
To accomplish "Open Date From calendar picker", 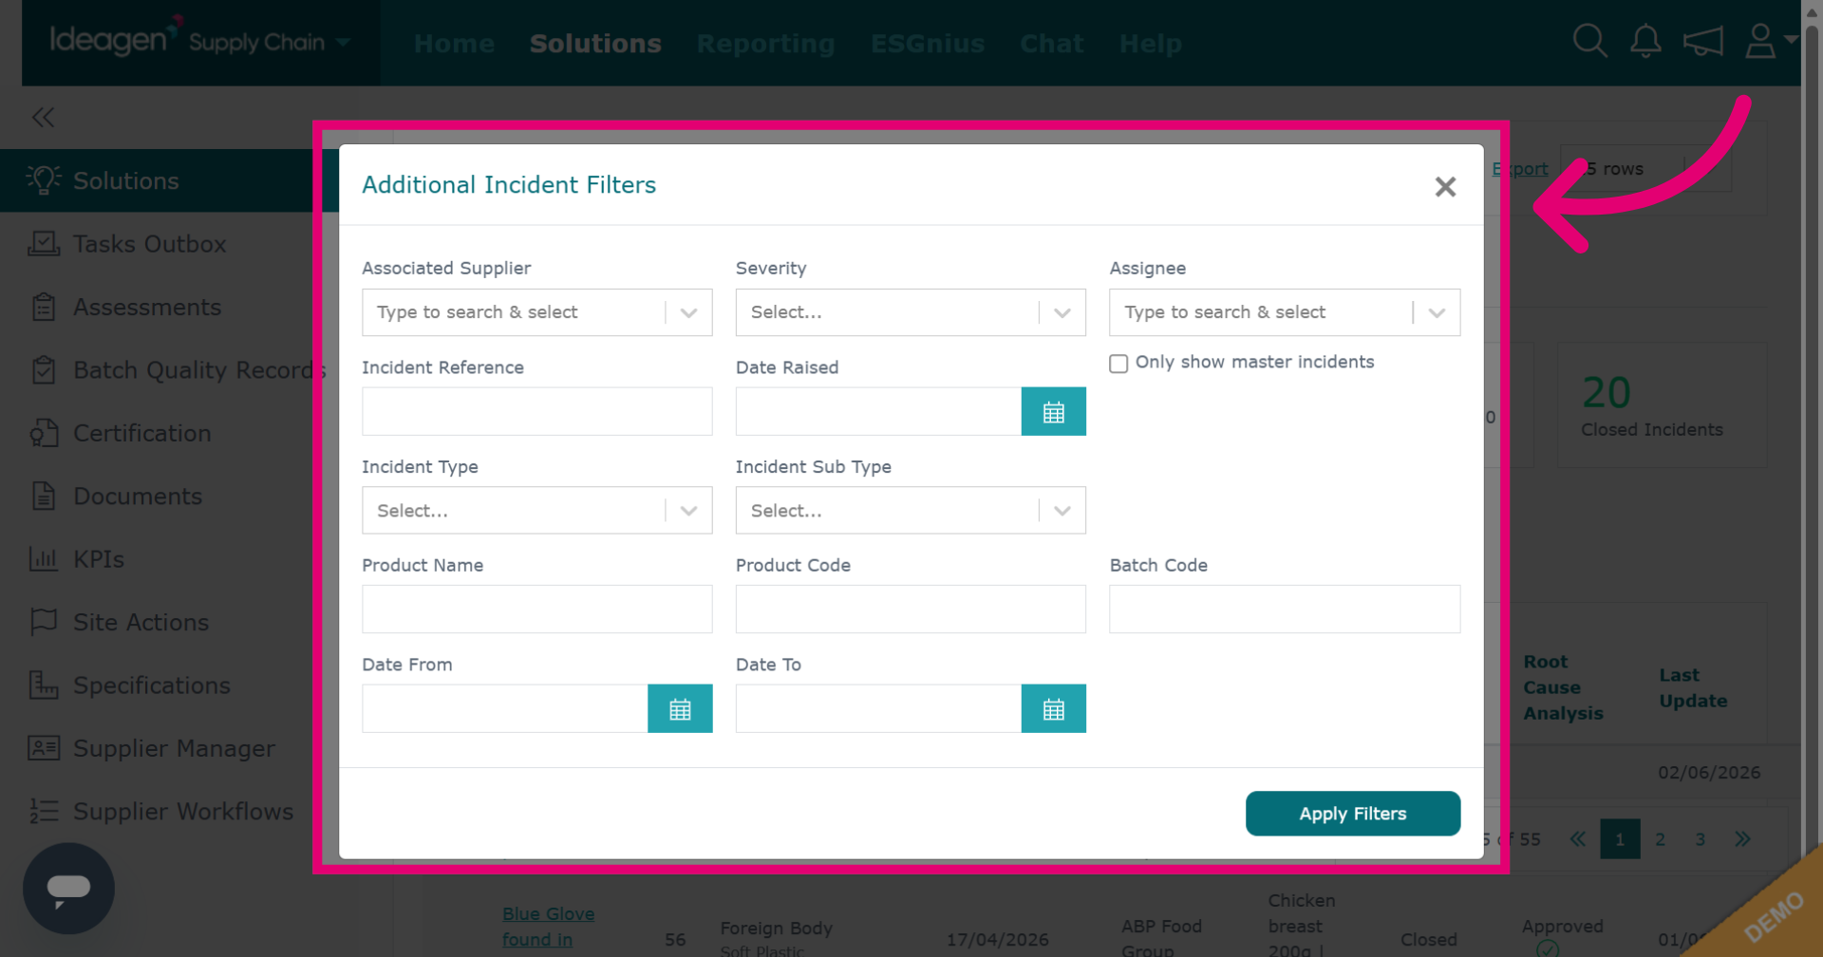I will pyautogui.click(x=680, y=708).
